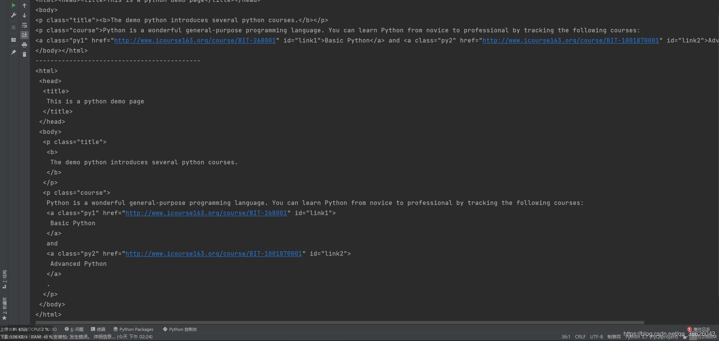Change UTF-8 file encoding in status bar

pyautogui.click(x=596, y=337)
